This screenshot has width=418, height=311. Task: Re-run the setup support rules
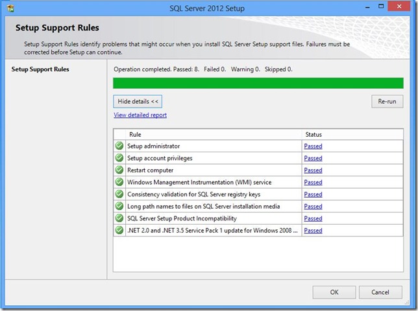[387, 101]
